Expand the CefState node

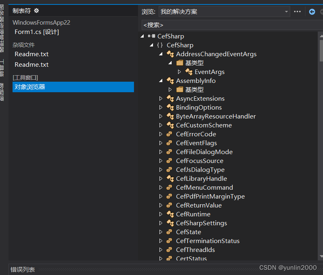[x=161, y=232]
